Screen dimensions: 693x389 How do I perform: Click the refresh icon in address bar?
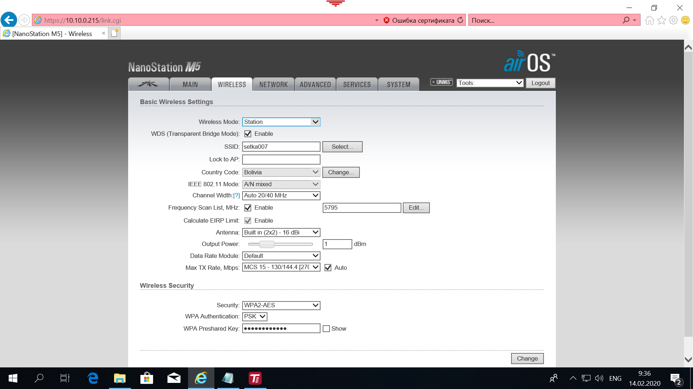click(x=460, y=20)
